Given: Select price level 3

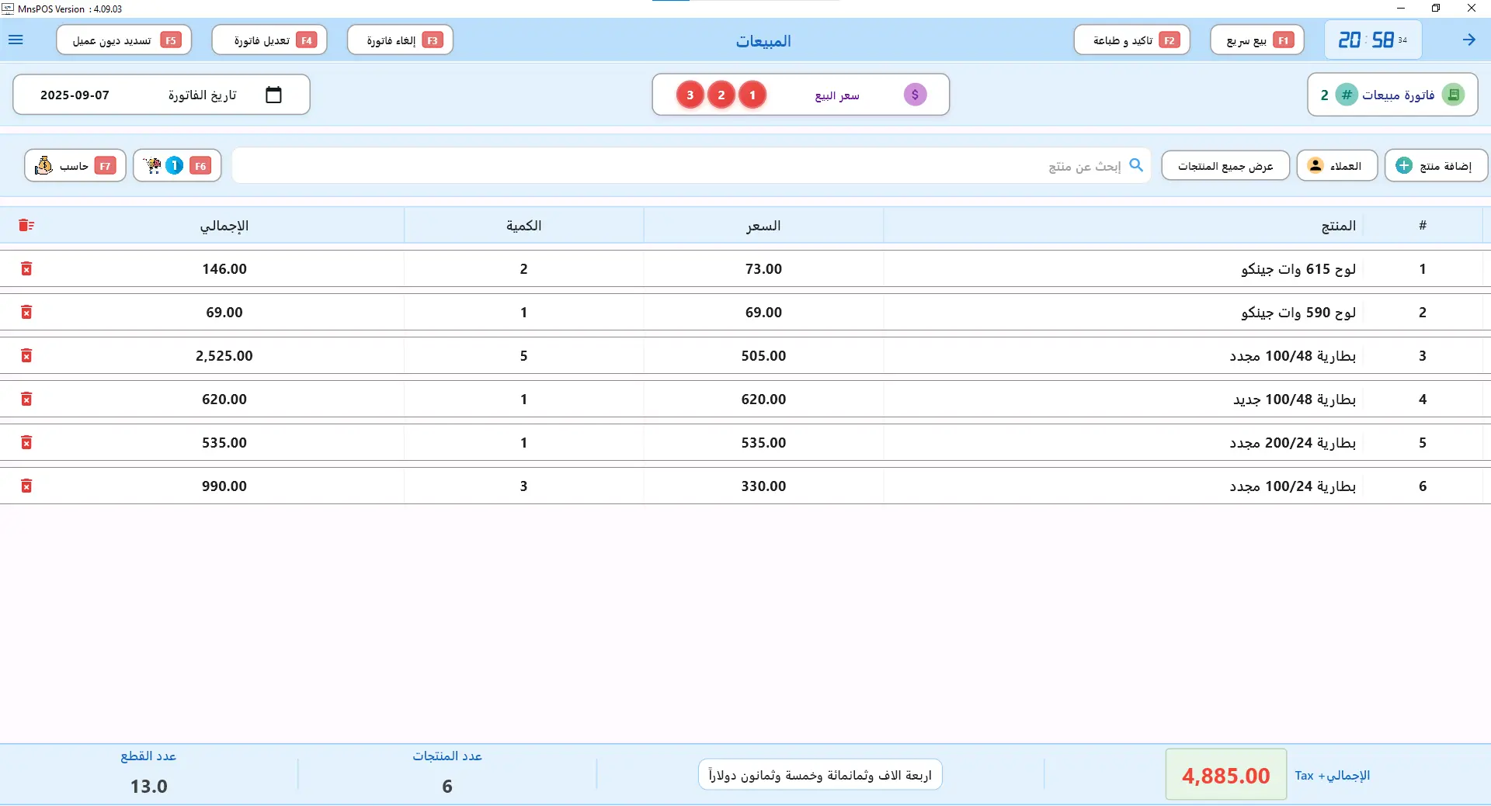Looking at the screenshot, I should (x=690, y=95).
